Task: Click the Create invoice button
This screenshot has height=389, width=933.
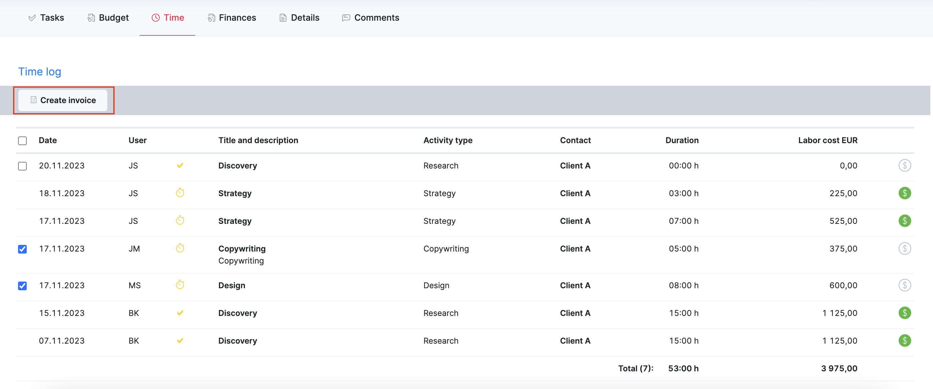Action: pos(63,100)
